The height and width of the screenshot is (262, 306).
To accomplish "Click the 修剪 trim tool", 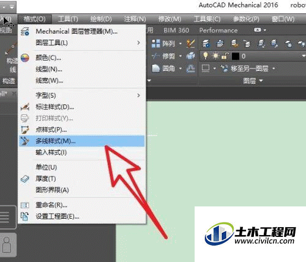I will (163, 56).
